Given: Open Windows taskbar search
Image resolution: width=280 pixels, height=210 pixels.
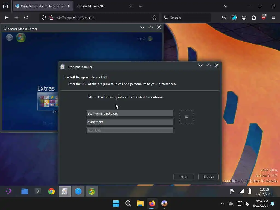Looking at the screenshot, I should 128,203.
